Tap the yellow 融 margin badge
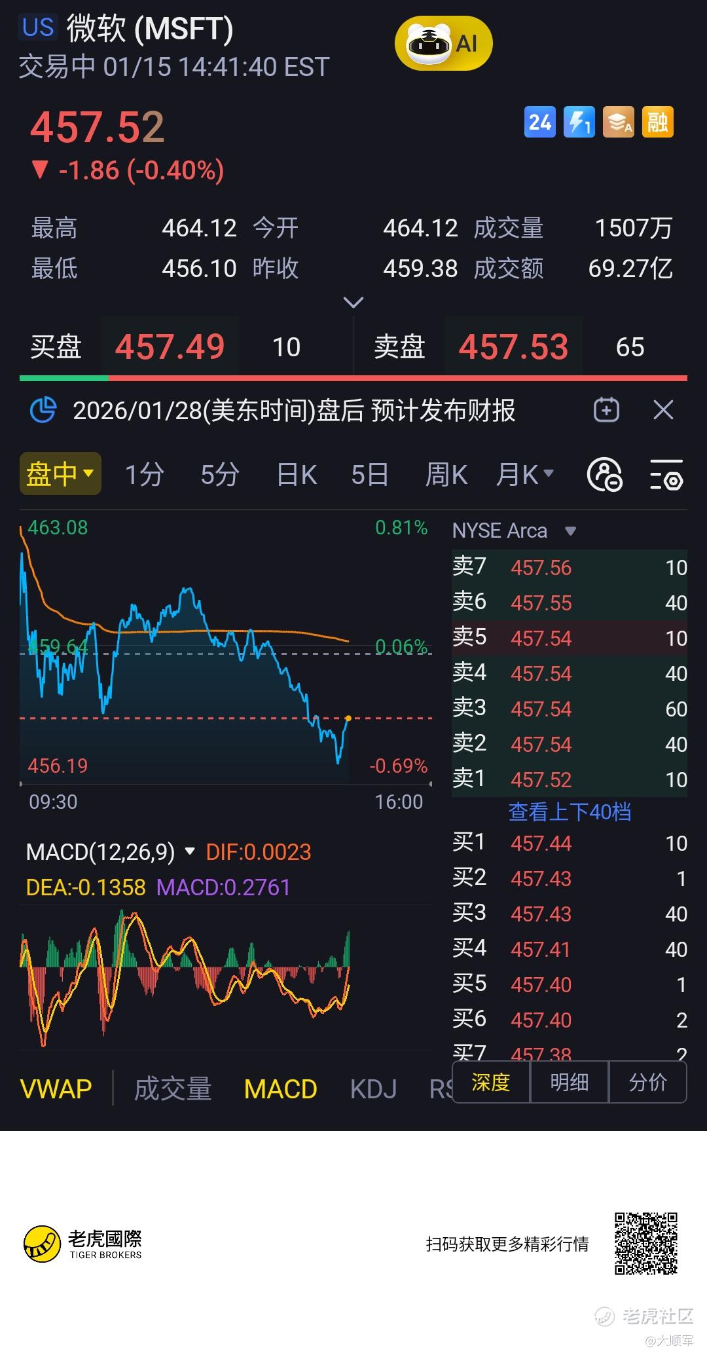 (x=657, y=122)
